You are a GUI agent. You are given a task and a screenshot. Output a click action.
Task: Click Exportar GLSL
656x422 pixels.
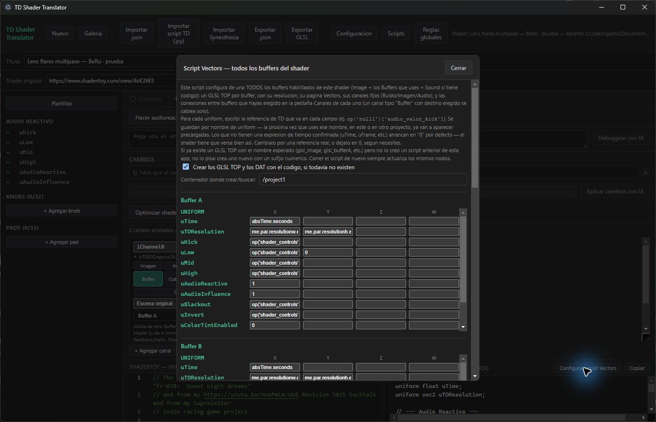point(302,34)
